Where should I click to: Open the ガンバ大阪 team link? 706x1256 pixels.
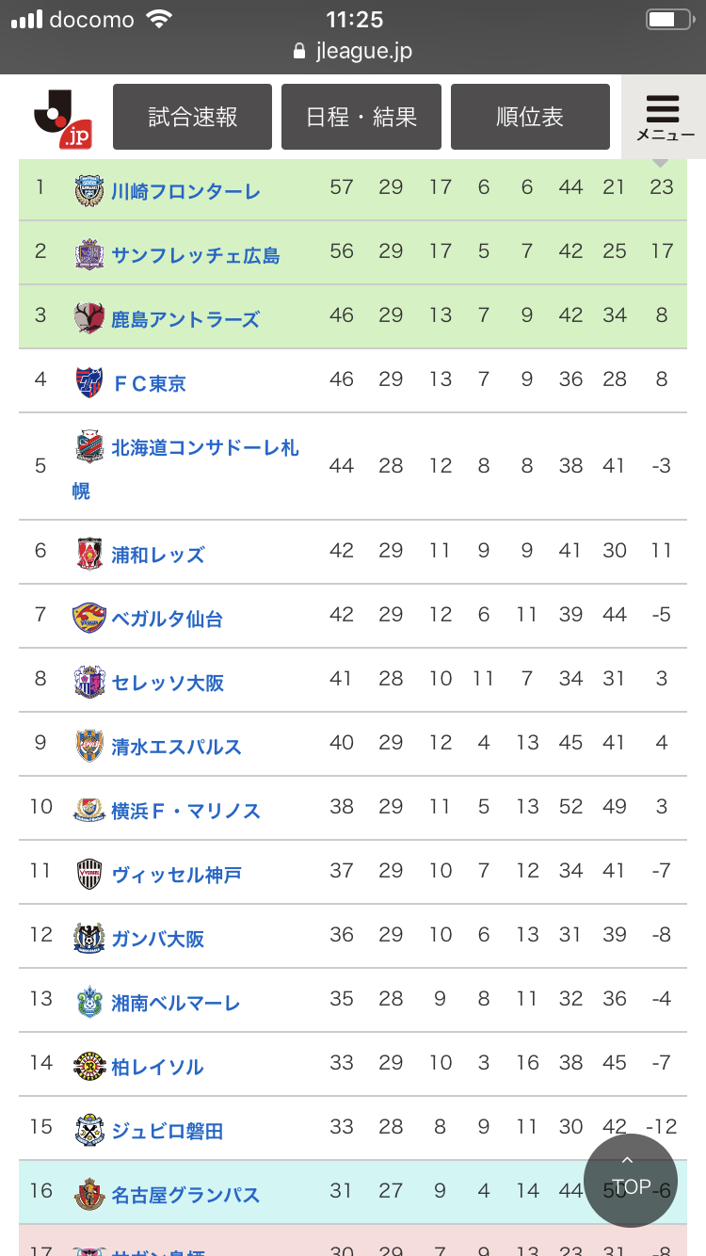click(158, 939)
